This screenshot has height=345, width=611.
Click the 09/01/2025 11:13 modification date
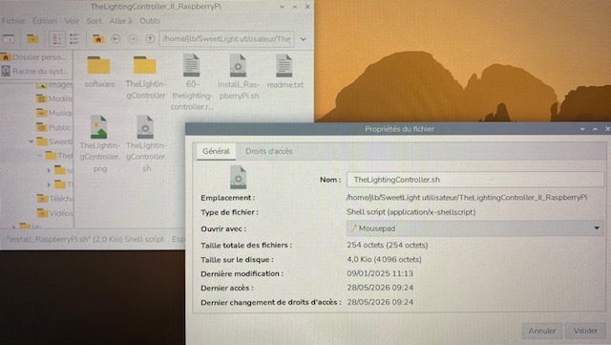coord(380,273)
